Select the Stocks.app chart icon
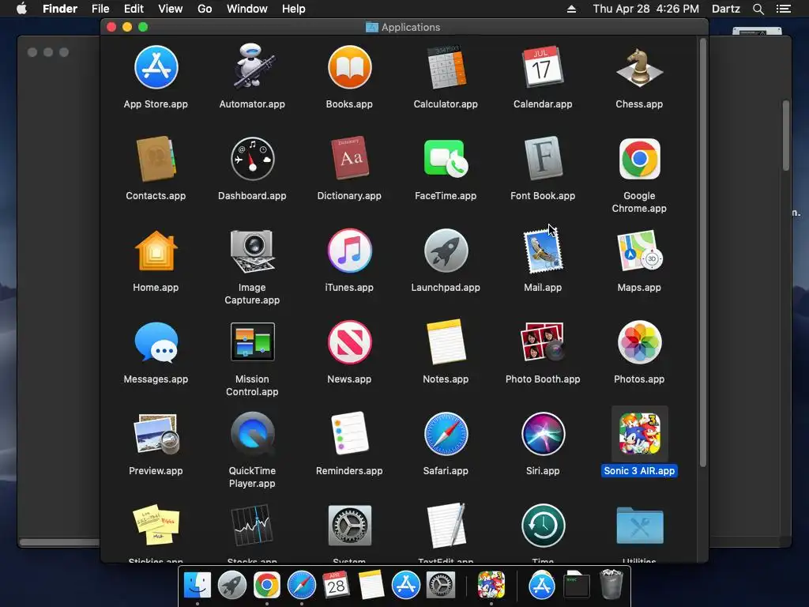 [252, 525]
